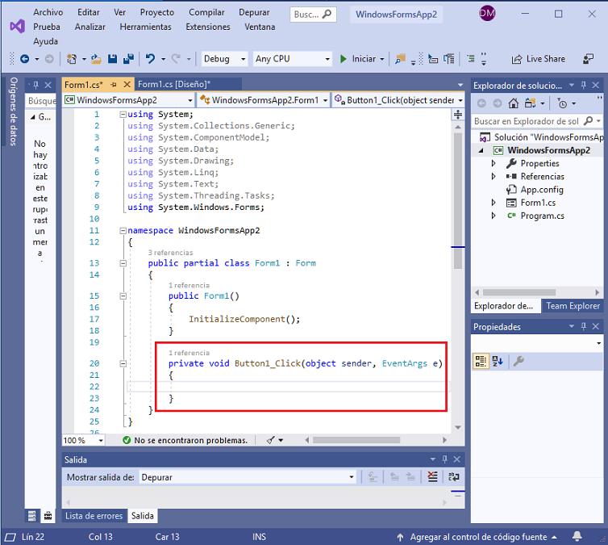This screenshot has height=545, width=608.
Task: Collapse the Button1_Click method outlining
Action: point(123,363)
